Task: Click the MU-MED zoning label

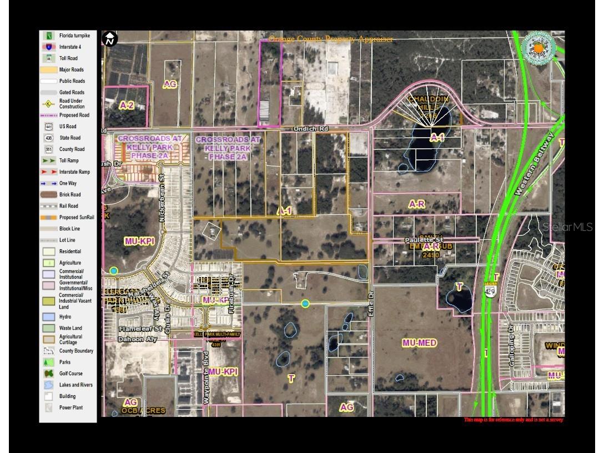Action: 419,343
